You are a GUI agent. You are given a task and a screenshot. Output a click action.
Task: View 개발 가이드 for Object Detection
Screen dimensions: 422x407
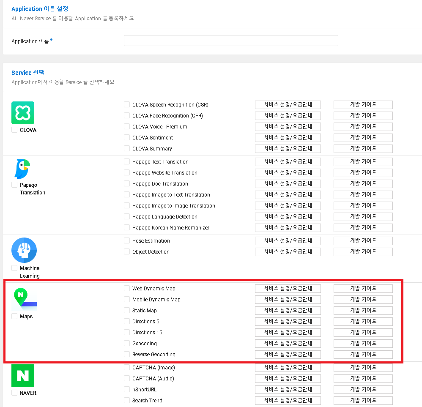(363, 252)
